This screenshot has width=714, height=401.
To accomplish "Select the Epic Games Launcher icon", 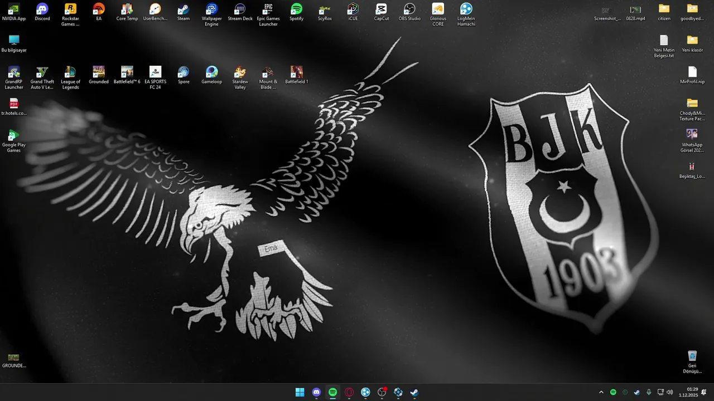I will click(x=268, y=15).
